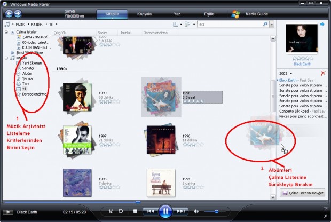Viewport: 331px width, 222px height.
Task: Open the layout options icon
Action: pos(176,24)
